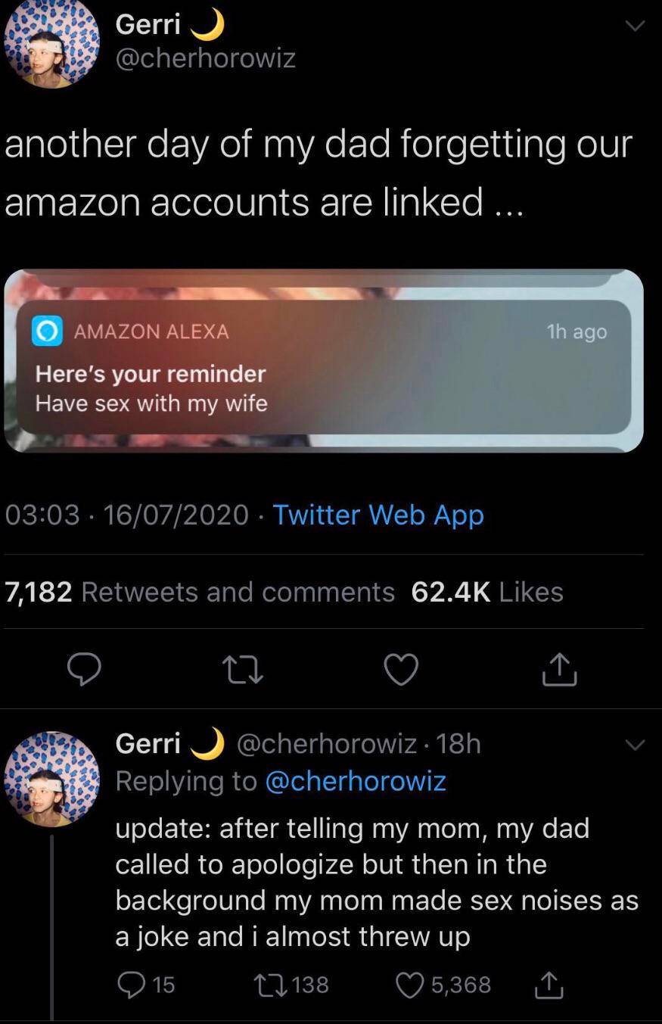
Task: Open the dropdown arrow on the reply tweet
Action: pyautogui.click(x=636, y=745)
